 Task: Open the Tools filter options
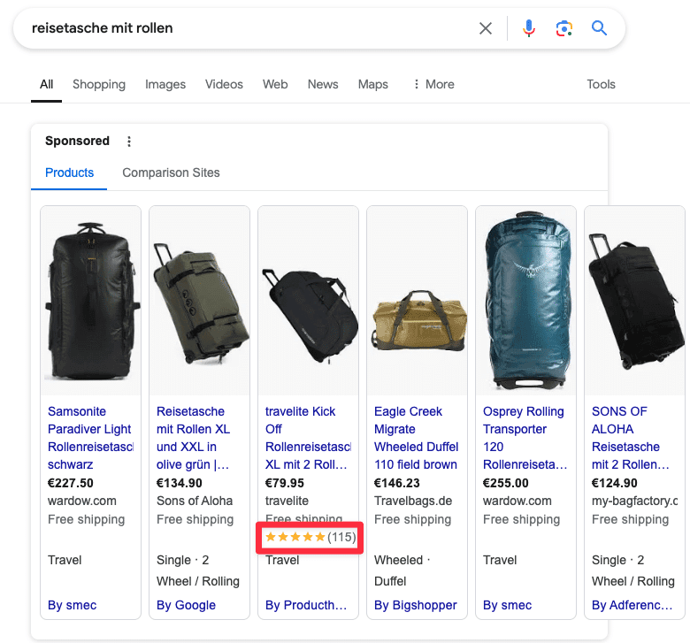602,84
